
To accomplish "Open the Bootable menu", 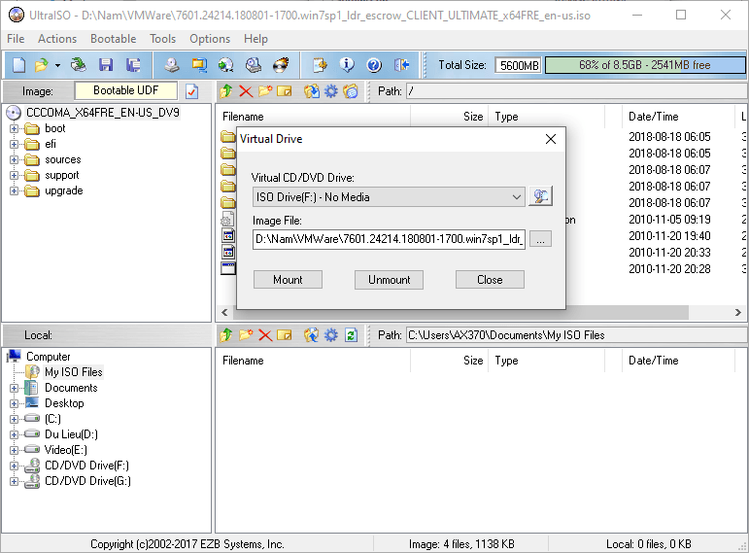I will (x=114, y=39).
